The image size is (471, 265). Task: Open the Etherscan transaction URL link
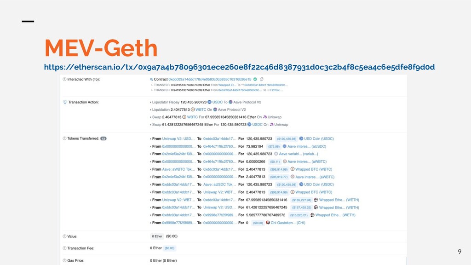pyautogui.click(x=239, y=67)
